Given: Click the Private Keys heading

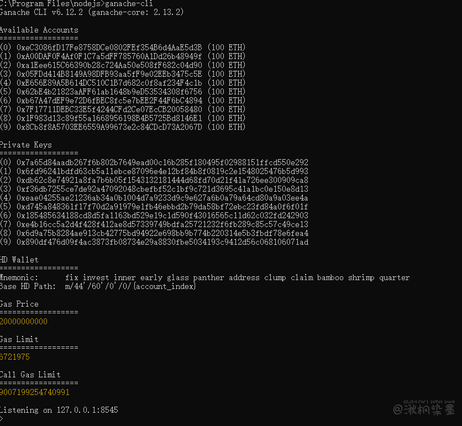Looking at the screenshot, I should click(26, 145).
